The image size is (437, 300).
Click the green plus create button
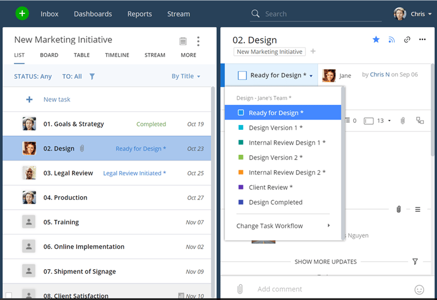(22, 13)
